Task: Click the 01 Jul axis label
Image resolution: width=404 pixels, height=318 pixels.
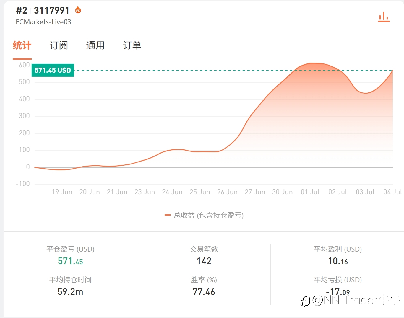Action: 310,192
